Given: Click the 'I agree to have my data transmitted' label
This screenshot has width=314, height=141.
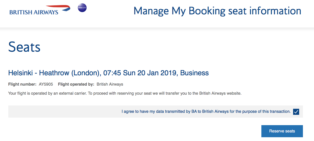Looking at the screenshot, I should [x=206, y=111].
